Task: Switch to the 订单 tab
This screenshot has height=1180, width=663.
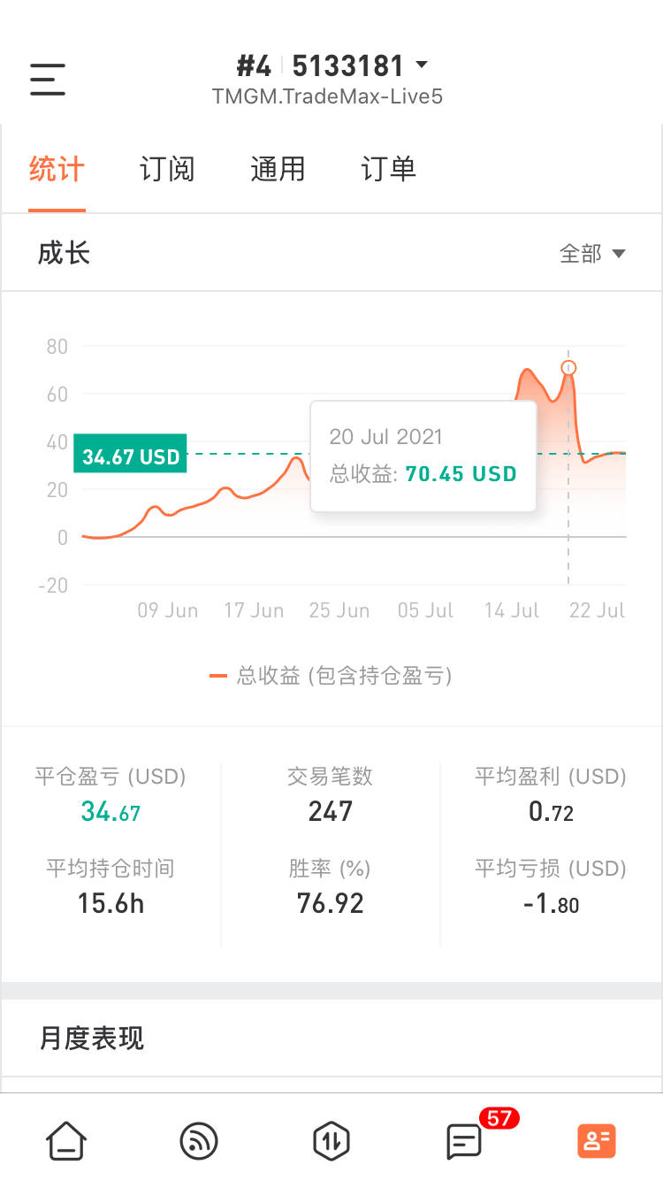Action: [x=388, y=169]
